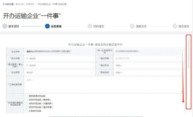
Task: Click the checkmark icon for 基本资料 step
Action: tap(5, 26)
